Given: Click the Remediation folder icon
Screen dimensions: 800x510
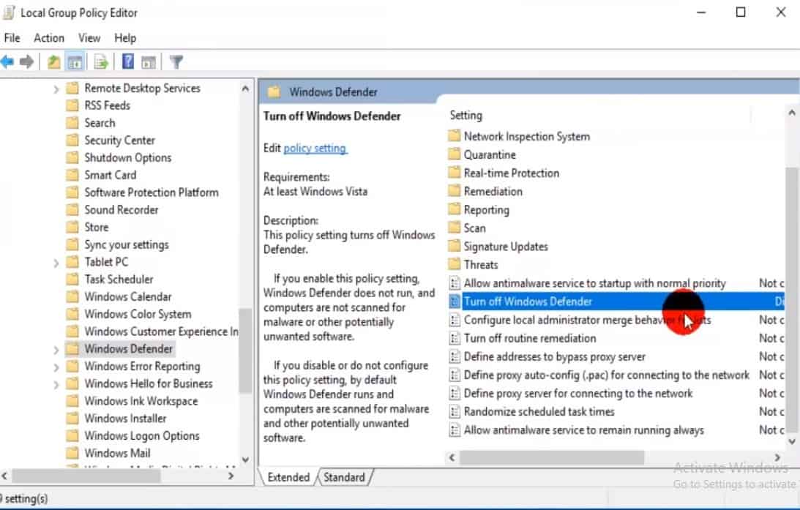Looking at the screenshot, I should click(x=454, y=191).
